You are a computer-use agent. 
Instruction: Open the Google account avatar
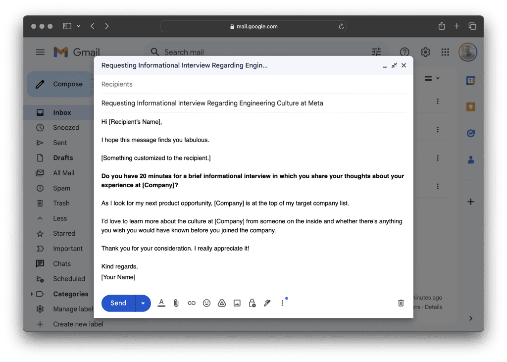pos(467,52)
